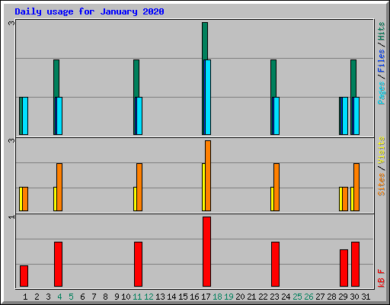The image size is (390, 305).
Task: Click the "KB F" legend label
Action: tap(381, 278)
